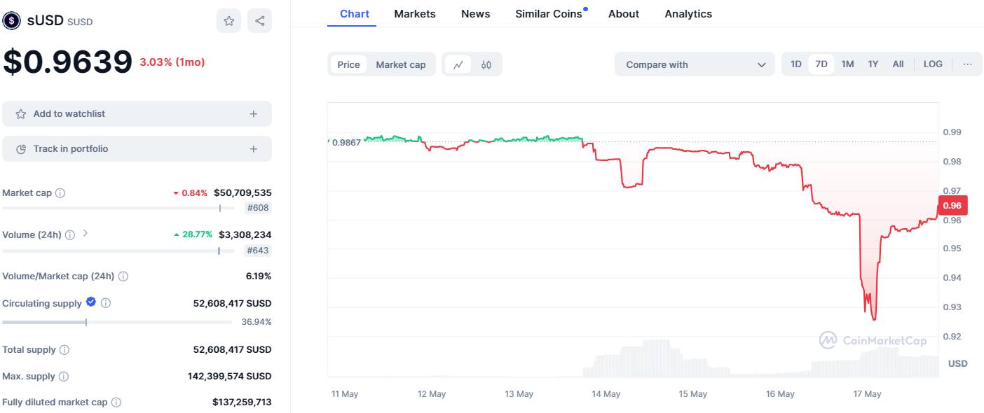The width and height of the screenshot is (984, 413).
Task: Click the #608 market cap rank badge
Action: 258,208
